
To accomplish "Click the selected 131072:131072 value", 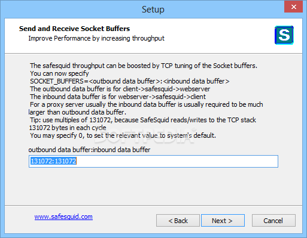I will (53, 161).
